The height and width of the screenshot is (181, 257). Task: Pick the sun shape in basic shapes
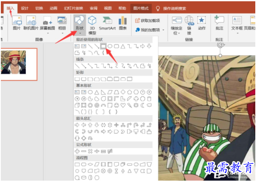point(136,105)
